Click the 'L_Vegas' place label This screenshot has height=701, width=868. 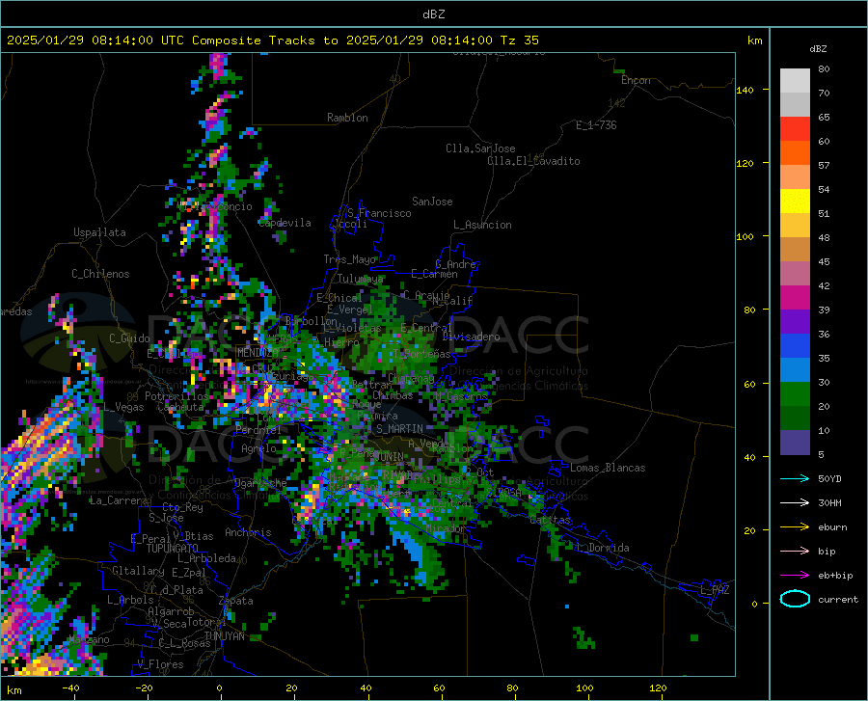(x=123, y=407)
